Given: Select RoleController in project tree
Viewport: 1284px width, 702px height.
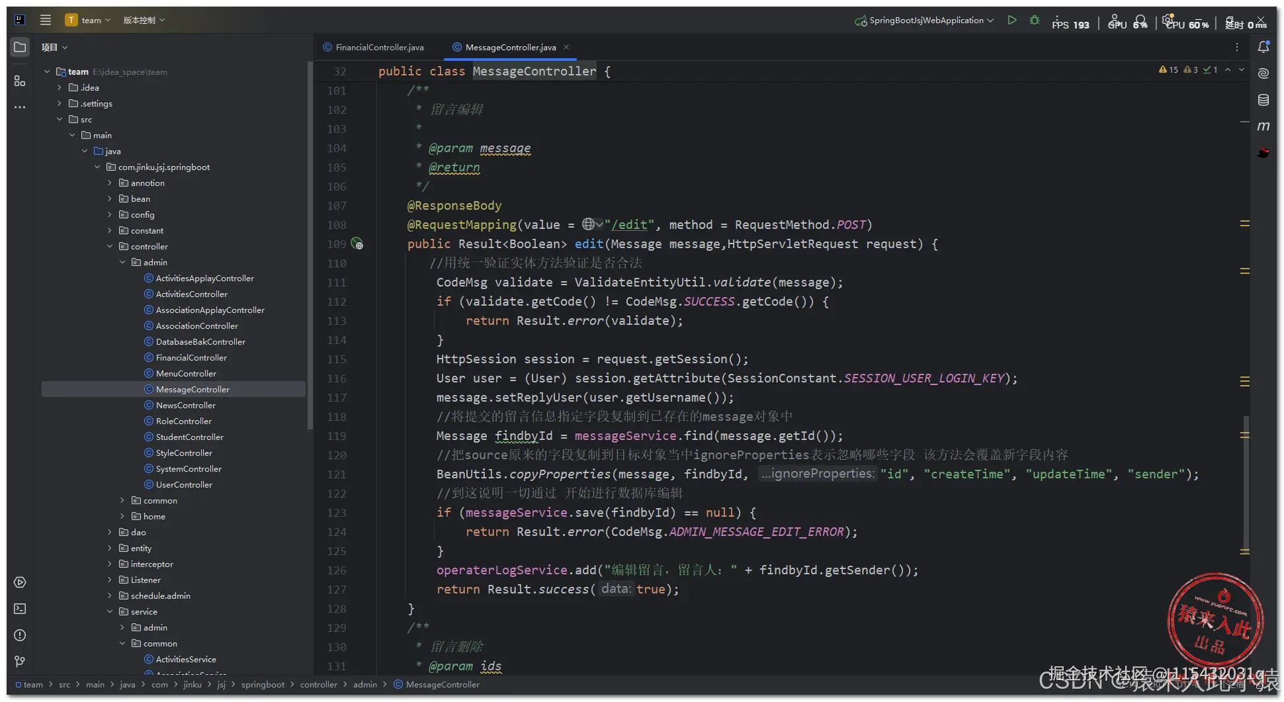Looking at the screenshot, I should [x=184, y=421].
